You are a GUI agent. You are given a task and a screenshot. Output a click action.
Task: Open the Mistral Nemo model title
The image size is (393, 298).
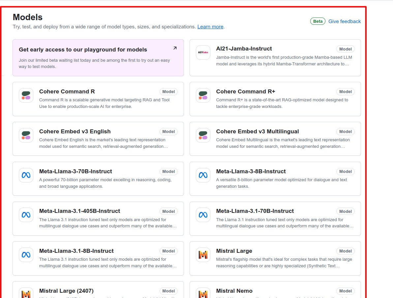[234, 291]
